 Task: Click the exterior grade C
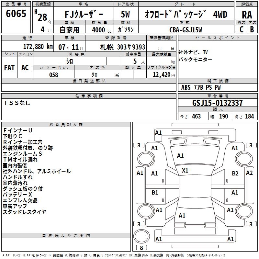(x=242, y=29)
